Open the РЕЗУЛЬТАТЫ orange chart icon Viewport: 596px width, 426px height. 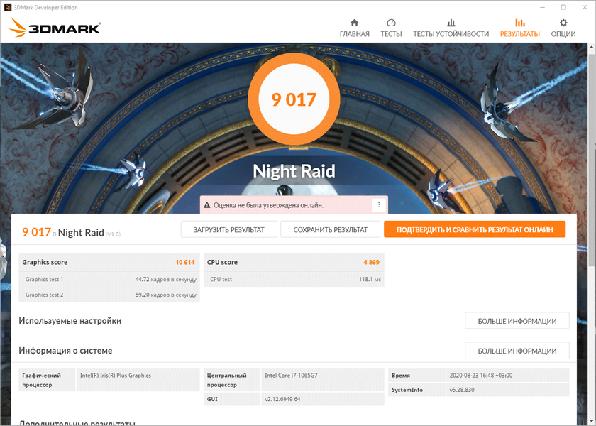point(519,23)
